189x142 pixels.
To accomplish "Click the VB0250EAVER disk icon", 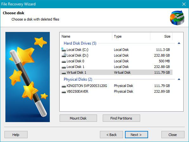I will 64,92.
